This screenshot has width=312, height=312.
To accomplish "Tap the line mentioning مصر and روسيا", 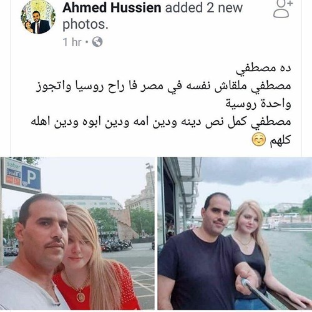I will [163, 87].
